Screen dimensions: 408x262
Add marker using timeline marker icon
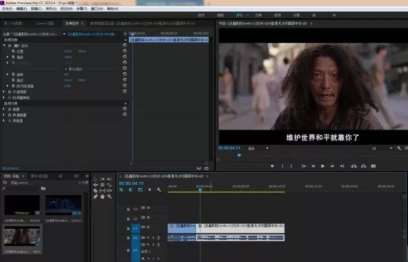149,190
